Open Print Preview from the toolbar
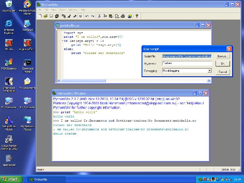This screenshot has width=244, height=183. pyautogui.click(x=117, y=16)
